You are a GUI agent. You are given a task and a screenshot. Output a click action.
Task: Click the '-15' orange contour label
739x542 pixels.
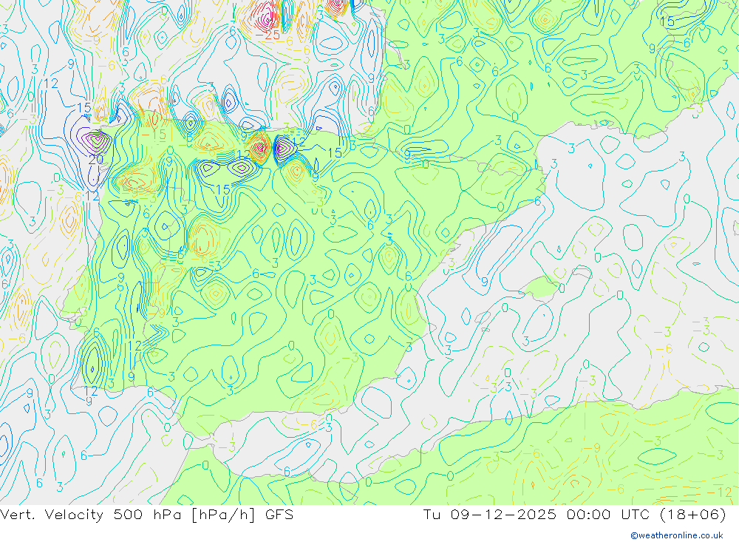click(154, 135)
